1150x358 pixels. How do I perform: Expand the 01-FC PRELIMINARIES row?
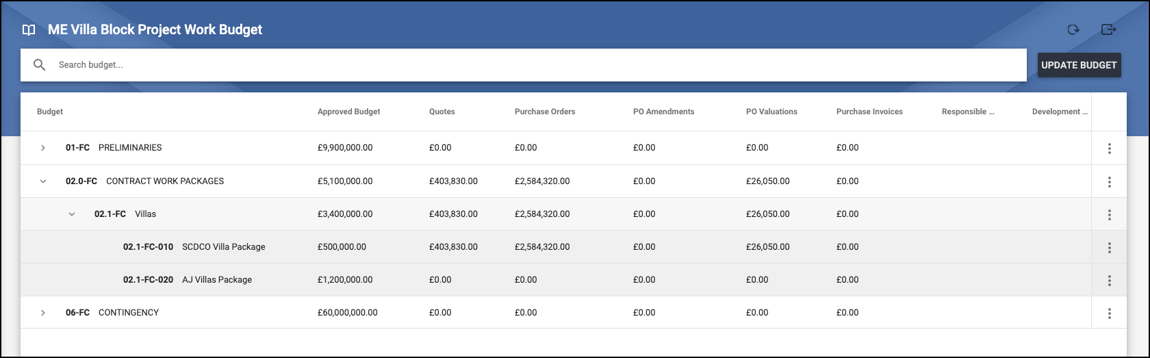point(43,148)
